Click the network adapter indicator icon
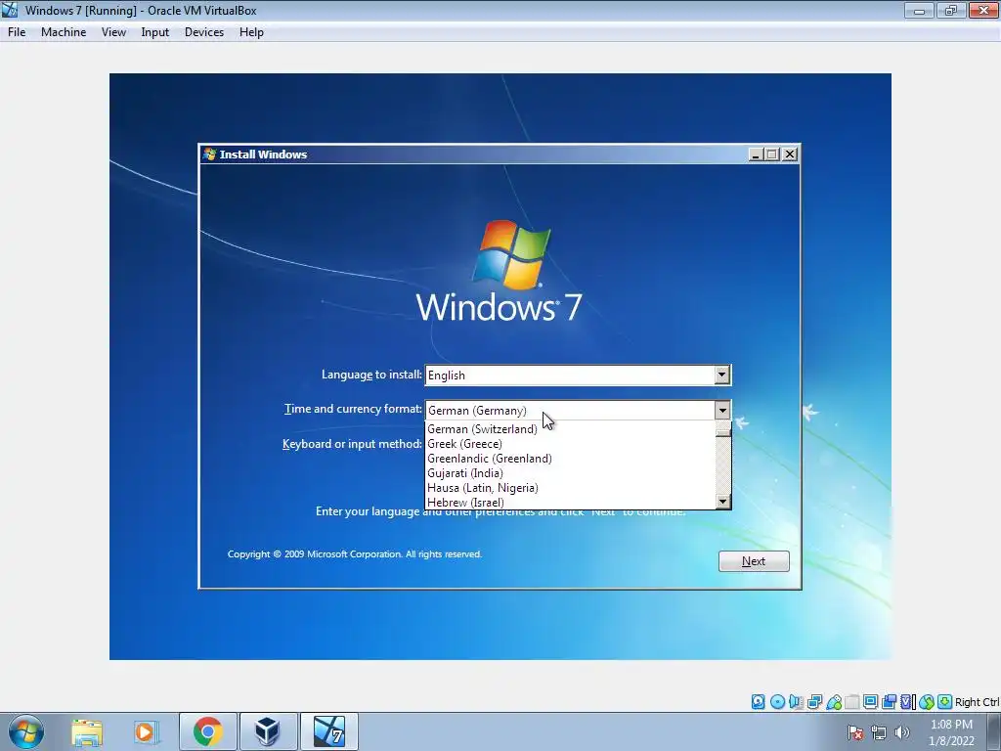The height and width of the screenshot is (751, 1001). point(814,702)
